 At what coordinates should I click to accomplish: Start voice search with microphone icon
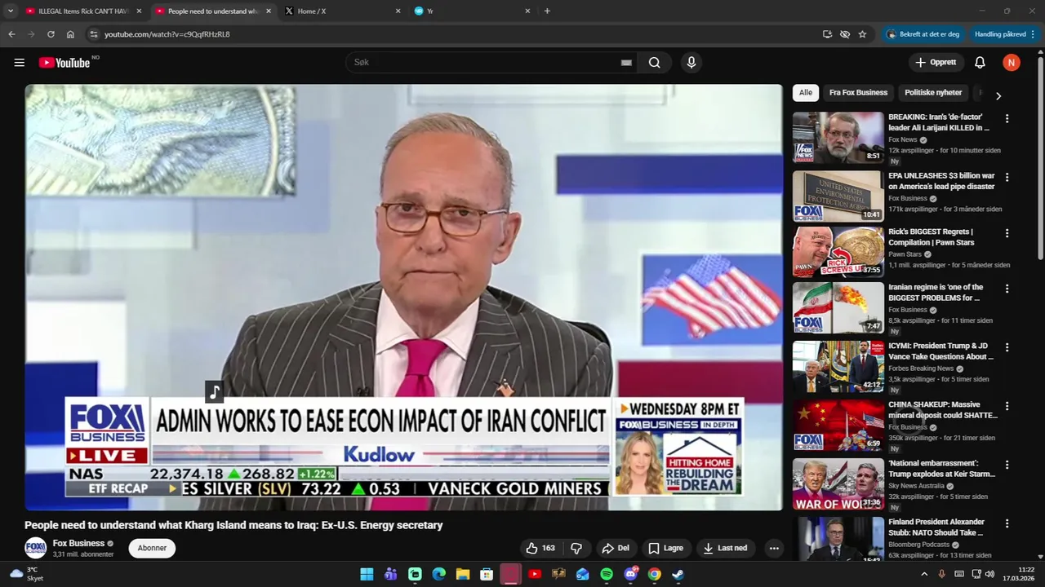691,63
